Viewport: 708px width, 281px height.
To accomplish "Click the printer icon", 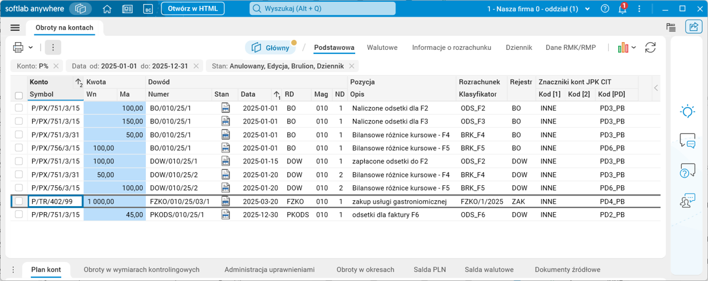I will pyautogui.click(x=18, y=48).
